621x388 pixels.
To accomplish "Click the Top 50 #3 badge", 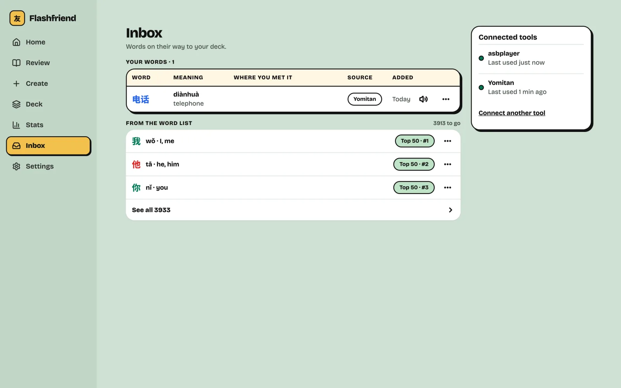I will click(414, 187).
